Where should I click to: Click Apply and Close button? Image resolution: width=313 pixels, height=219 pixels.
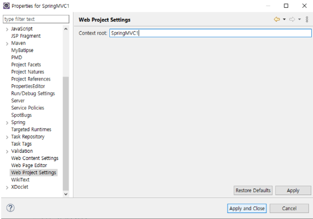[x=247, y=208]
